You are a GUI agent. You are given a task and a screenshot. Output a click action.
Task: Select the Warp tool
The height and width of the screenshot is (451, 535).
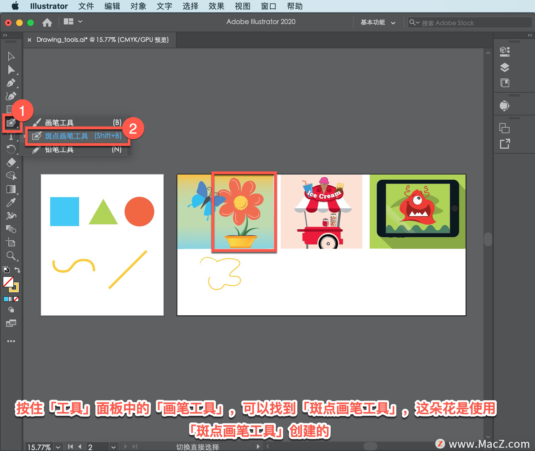click(11, 216)
